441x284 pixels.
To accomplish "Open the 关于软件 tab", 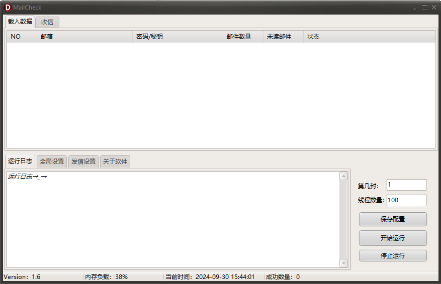I will tap(115, 162).
